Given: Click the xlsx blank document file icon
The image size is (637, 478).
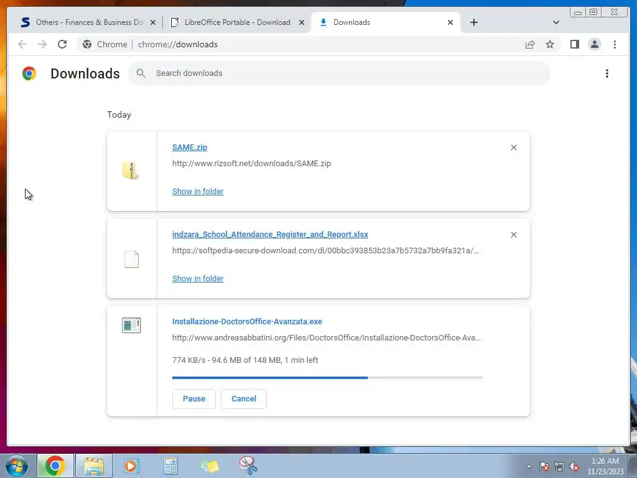Looking at the screenshot, I should pos(131,259).
